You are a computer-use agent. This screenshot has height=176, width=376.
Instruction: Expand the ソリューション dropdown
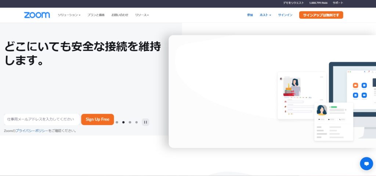pos(69,15)
